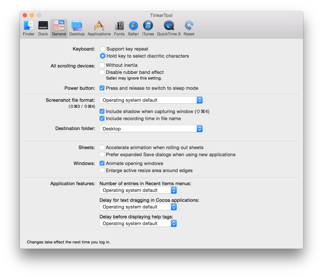The image size is (323, 277).
Task: Select the QuickTime X toolbar icon
Action: [x=169, y=26]
